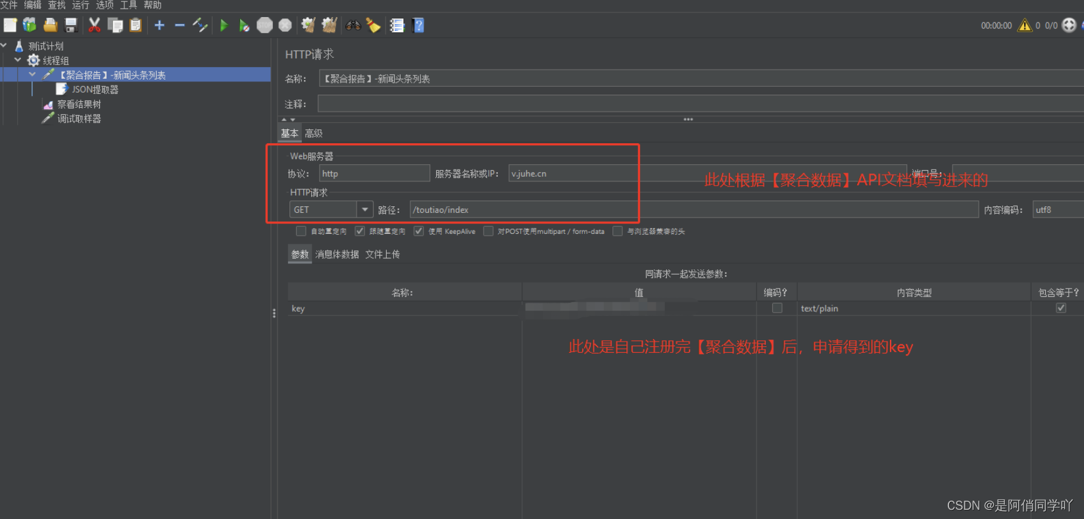Open the 文件 menu
Screen dimensions: 1084x519
click(x=9, y=5)
